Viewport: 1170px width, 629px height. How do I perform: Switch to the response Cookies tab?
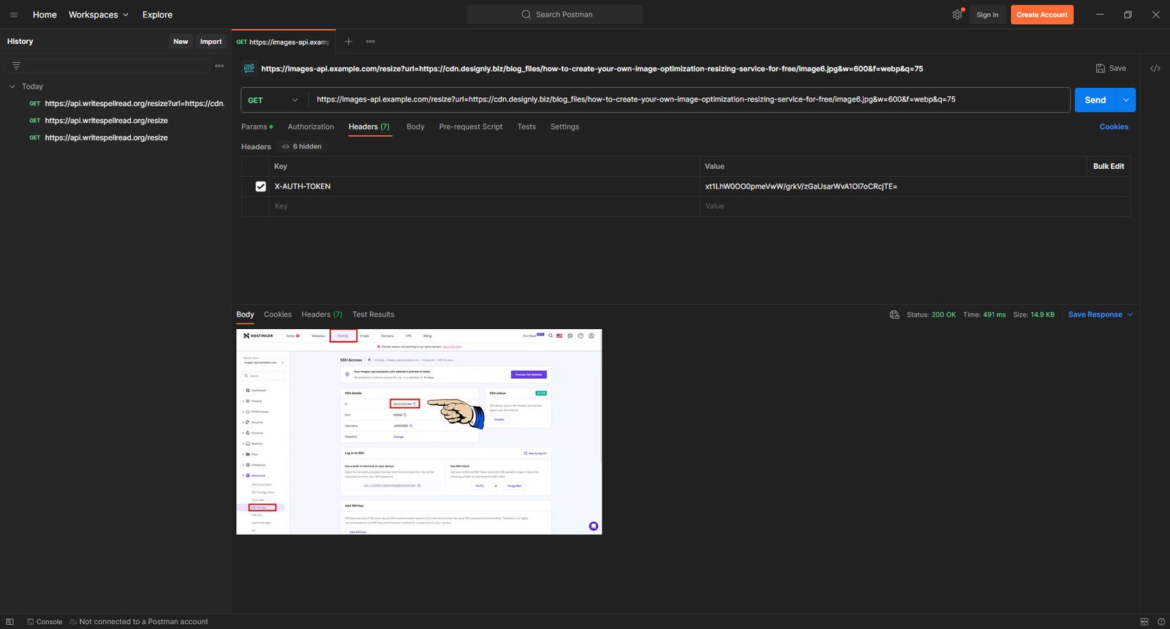[x=278, y=314]
